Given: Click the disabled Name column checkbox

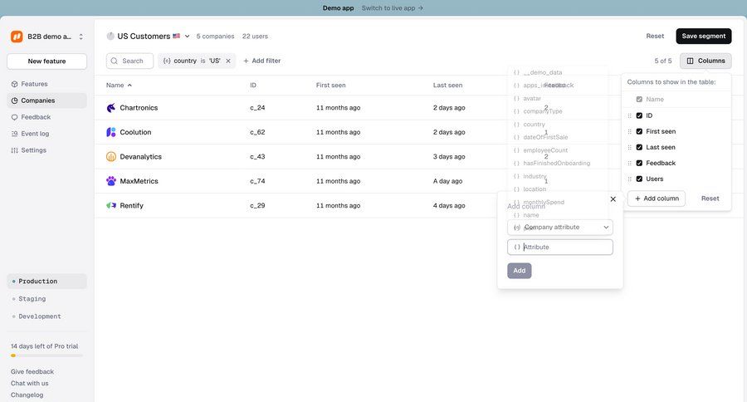Looking at the screenshot, I should click(x=639, y=99).
